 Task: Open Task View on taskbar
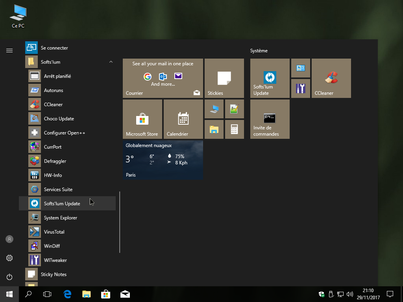(47, 294)
